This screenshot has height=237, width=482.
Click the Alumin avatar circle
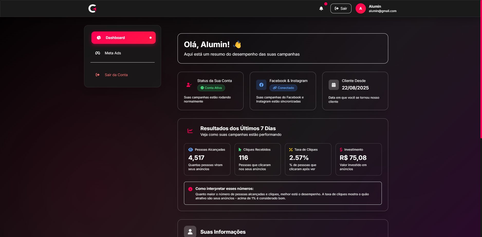click(x=360, y=8)
